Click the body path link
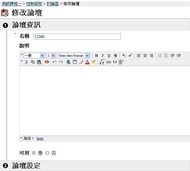This screenshot has height=171, width=190. coord(40,138)
